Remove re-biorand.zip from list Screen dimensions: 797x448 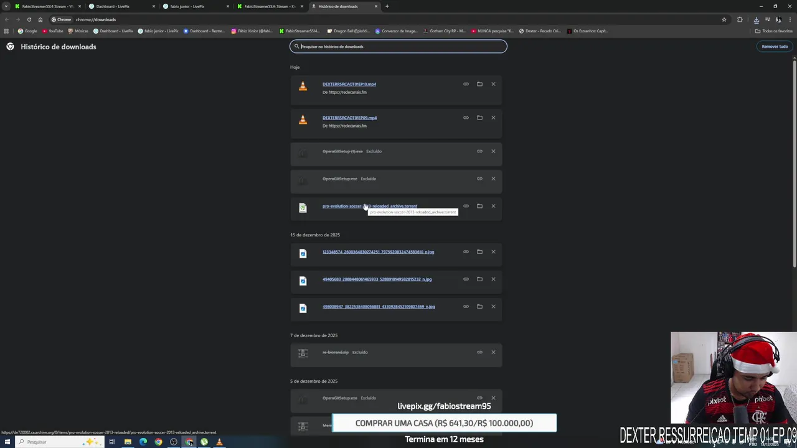[493, 352]
